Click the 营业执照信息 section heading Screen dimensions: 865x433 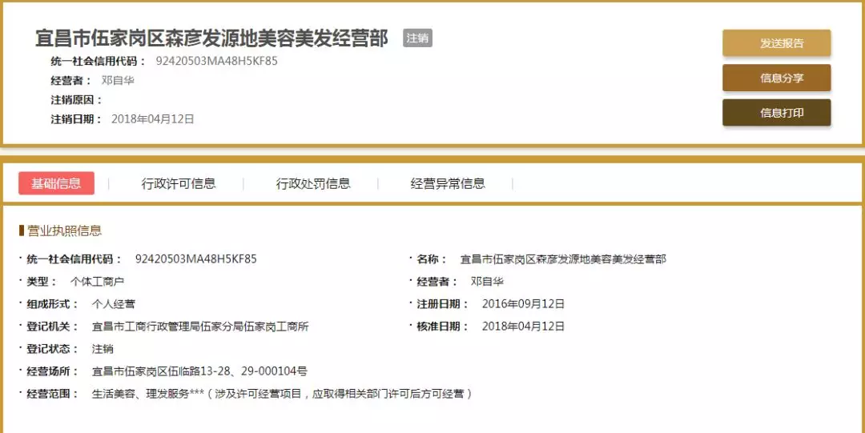click(x=64, y=231)
